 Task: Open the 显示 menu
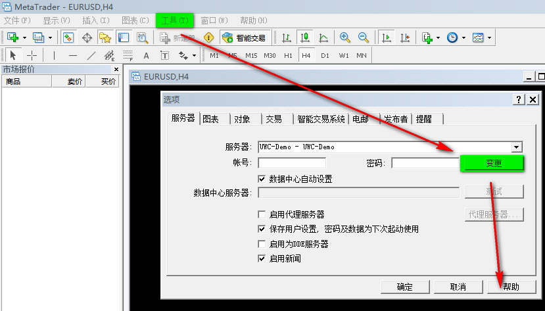point(57,20)
